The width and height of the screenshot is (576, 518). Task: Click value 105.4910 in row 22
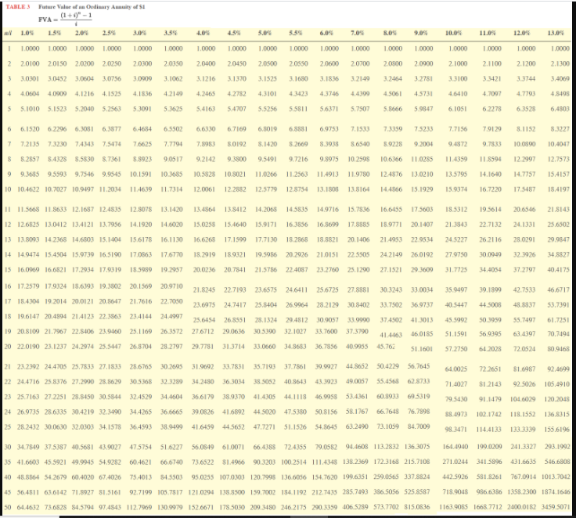[x=557, y=384]
